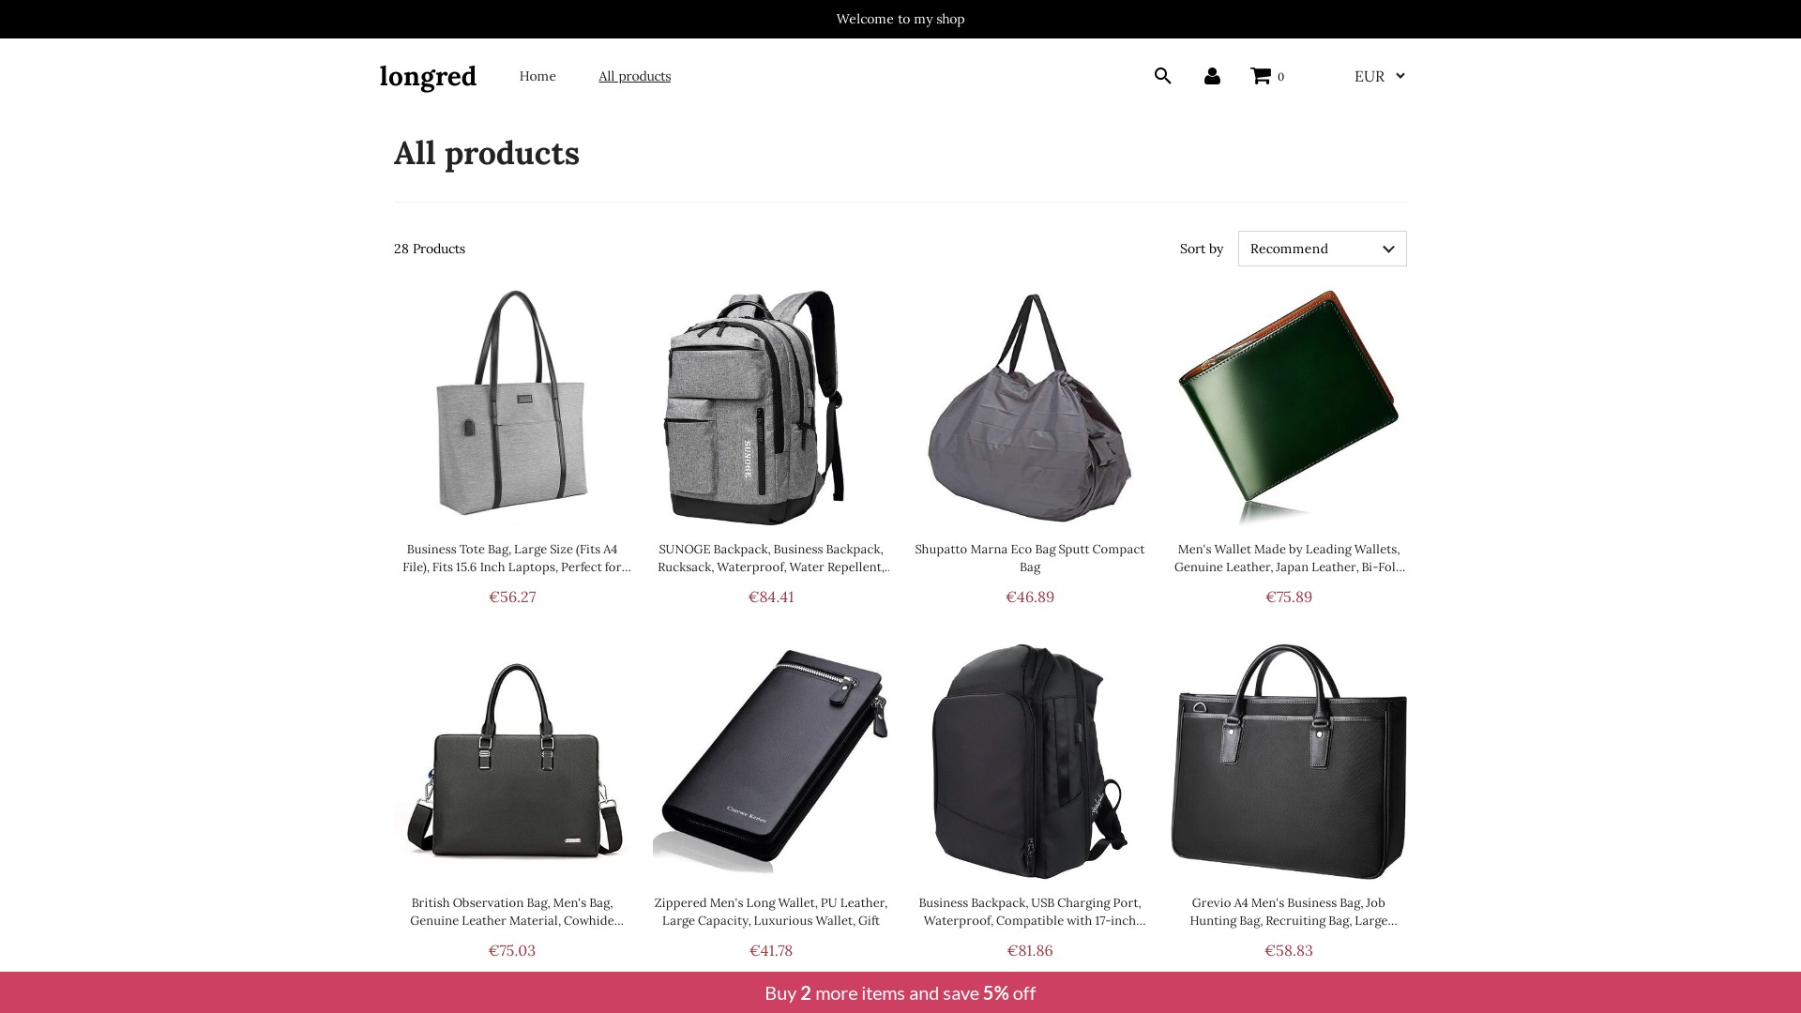Click the Sort by dropdown chevron arrow
1801x1013 pixels.
tap(1388, 249)
